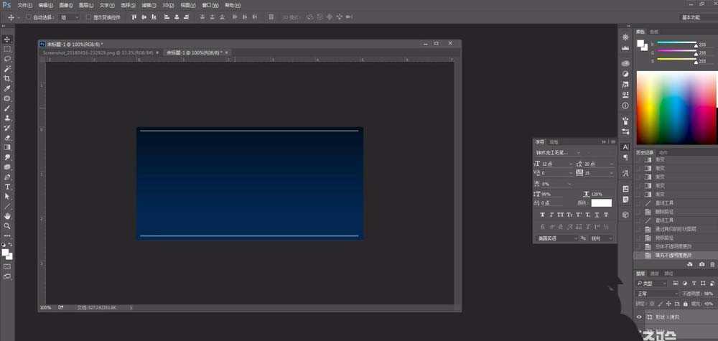Click the white text color swatch

click(x=601, y=203)
